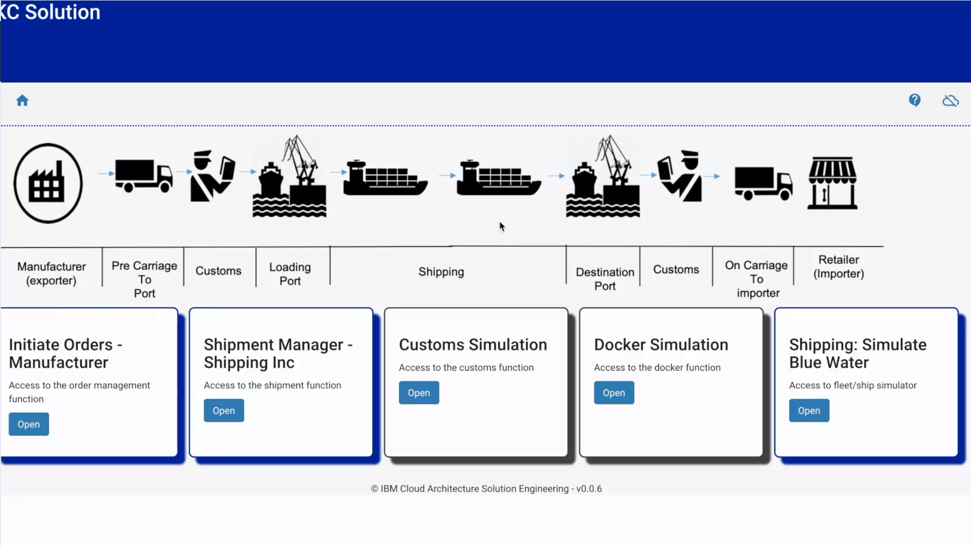This screenshot has width=971, height=546.
Task: Open the Shipping Simulate Blue Water card
Action: [x=809, y=410]
